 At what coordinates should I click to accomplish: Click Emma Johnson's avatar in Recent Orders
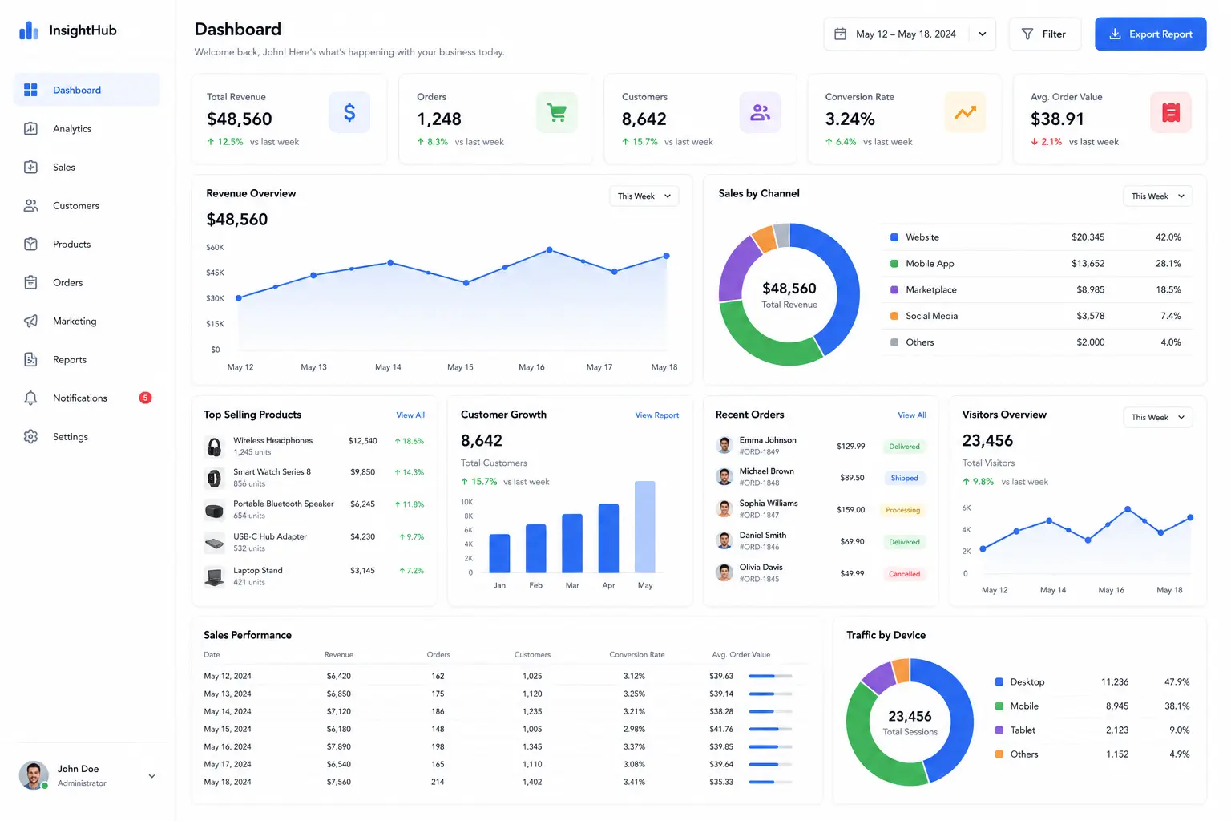[724, 445]
